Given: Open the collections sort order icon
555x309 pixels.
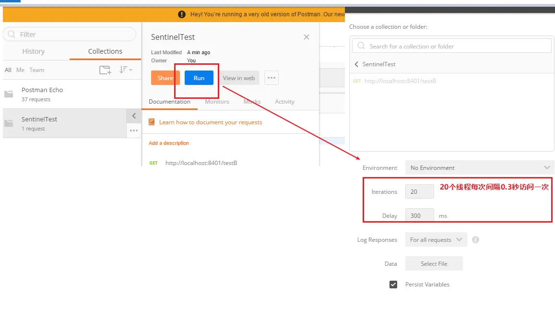Looking at the screenshot, I should coord(125,70).
